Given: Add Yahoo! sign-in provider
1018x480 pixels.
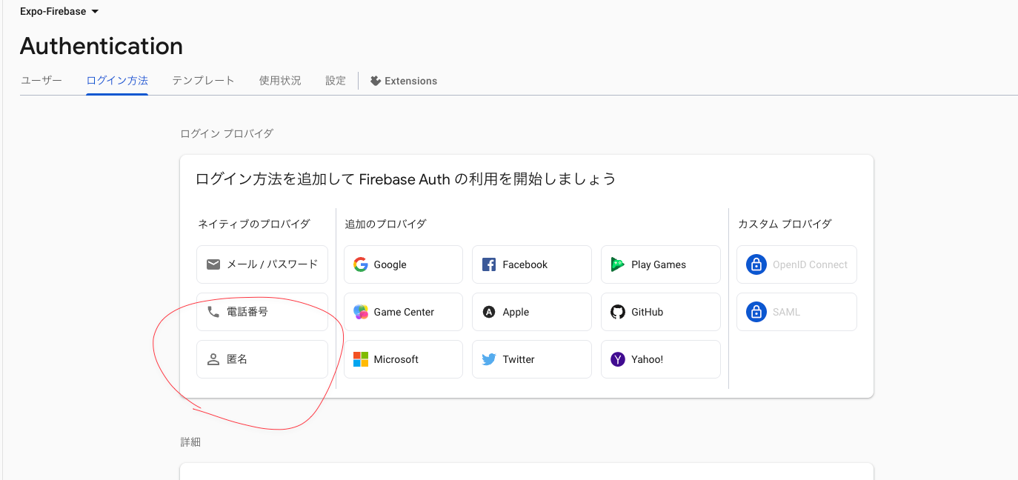Looking at the screenshot, I should pyautogui.click(x=661, y=359).
